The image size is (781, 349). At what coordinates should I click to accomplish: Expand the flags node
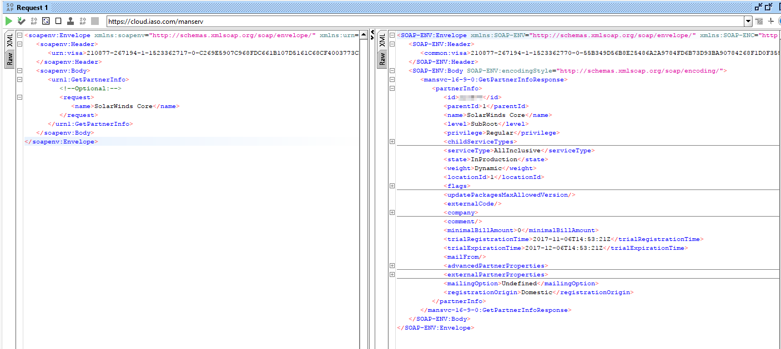[392, 186]
